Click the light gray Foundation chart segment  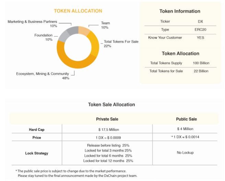64,37
